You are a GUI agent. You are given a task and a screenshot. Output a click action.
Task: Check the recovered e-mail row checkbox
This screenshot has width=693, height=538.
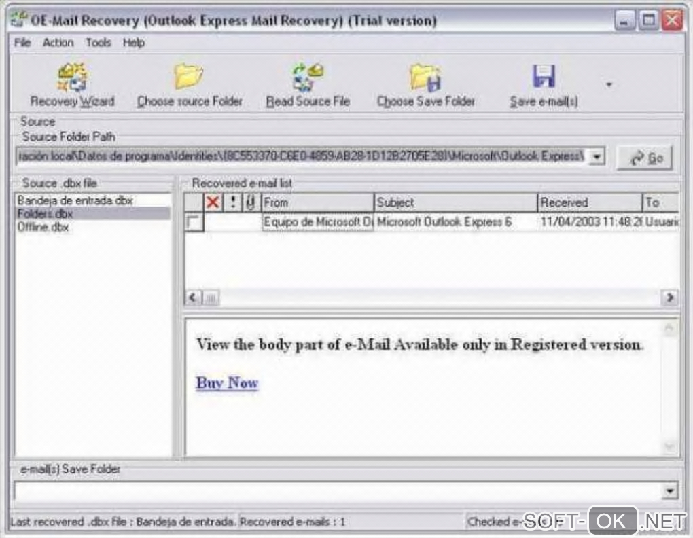pos(194,221)
